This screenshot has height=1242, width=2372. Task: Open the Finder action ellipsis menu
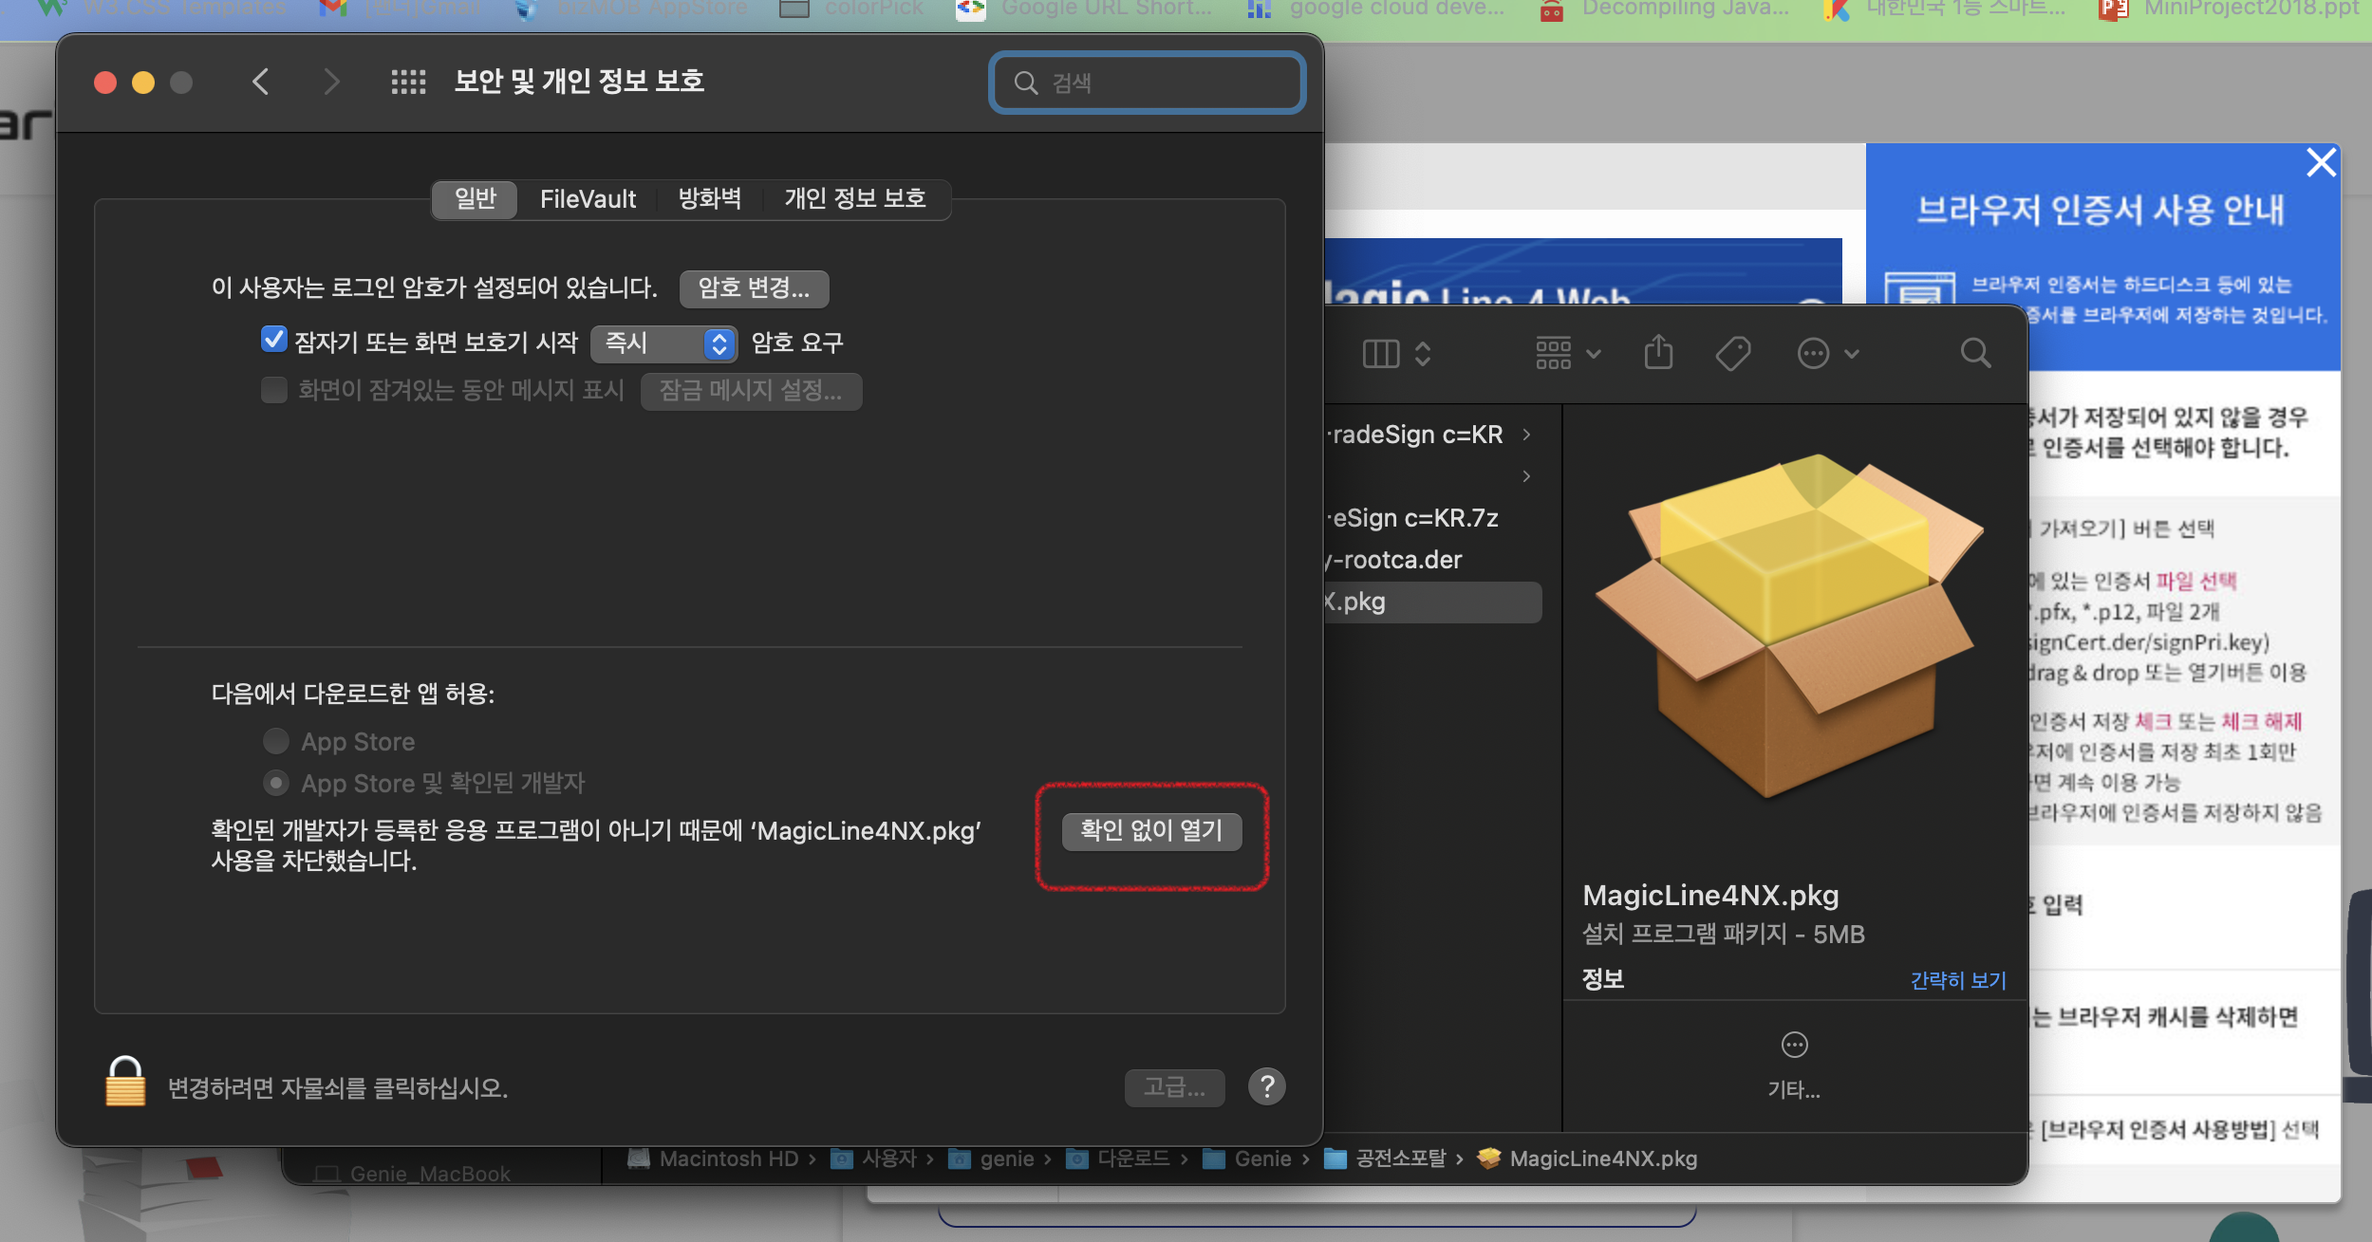(1813, 354)
